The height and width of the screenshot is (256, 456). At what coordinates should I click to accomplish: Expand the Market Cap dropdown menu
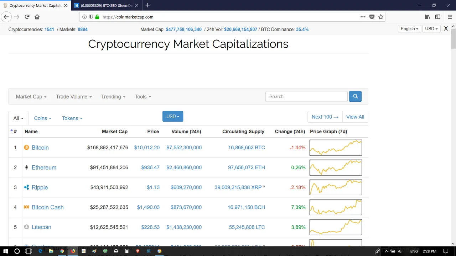[31, 97]
